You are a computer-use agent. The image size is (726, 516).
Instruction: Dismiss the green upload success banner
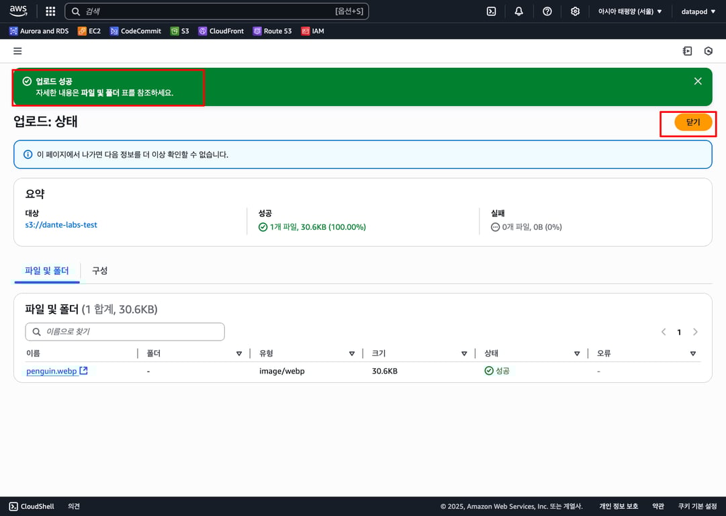698,81
